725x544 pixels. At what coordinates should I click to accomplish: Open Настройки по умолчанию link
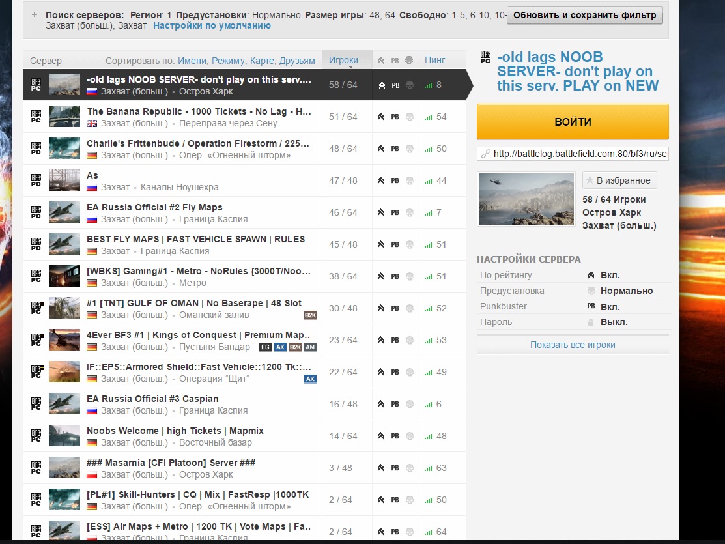pos(212,26)
